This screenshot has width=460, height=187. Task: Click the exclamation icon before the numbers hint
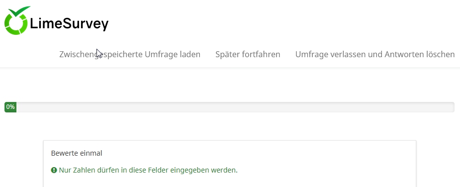pos(54,170)
